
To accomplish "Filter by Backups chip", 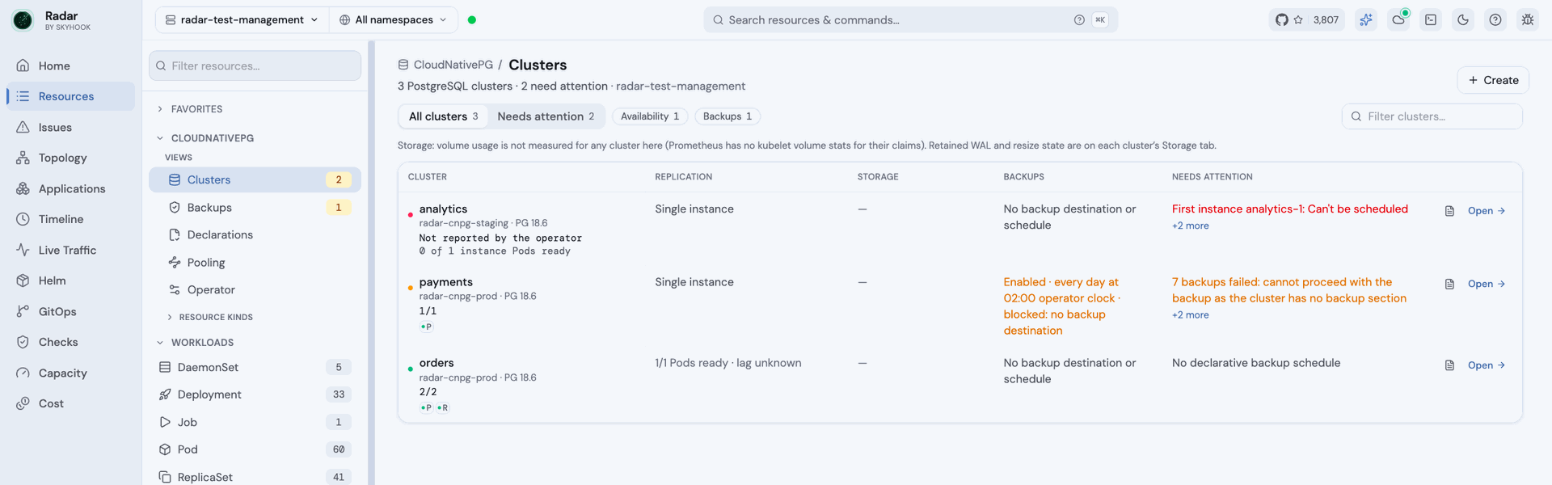I will (727, 116).
